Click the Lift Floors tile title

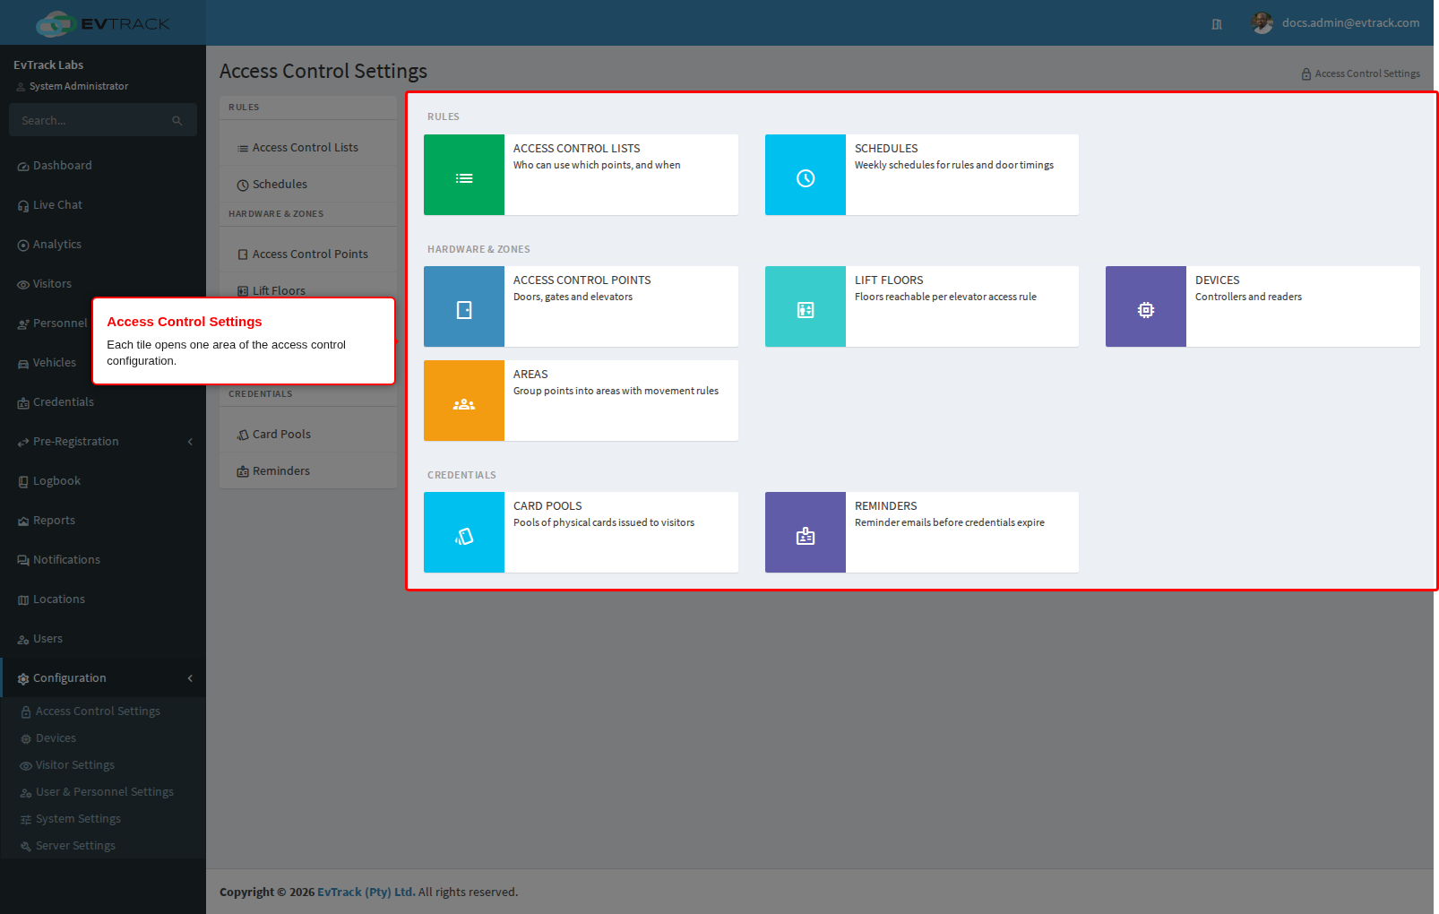pyautogui.click(x=889, y=280)
